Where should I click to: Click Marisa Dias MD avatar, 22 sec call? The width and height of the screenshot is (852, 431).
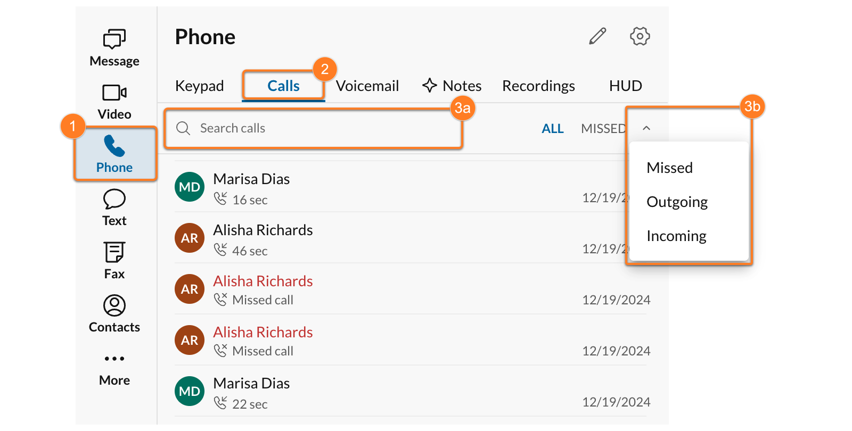click(190, 391)
